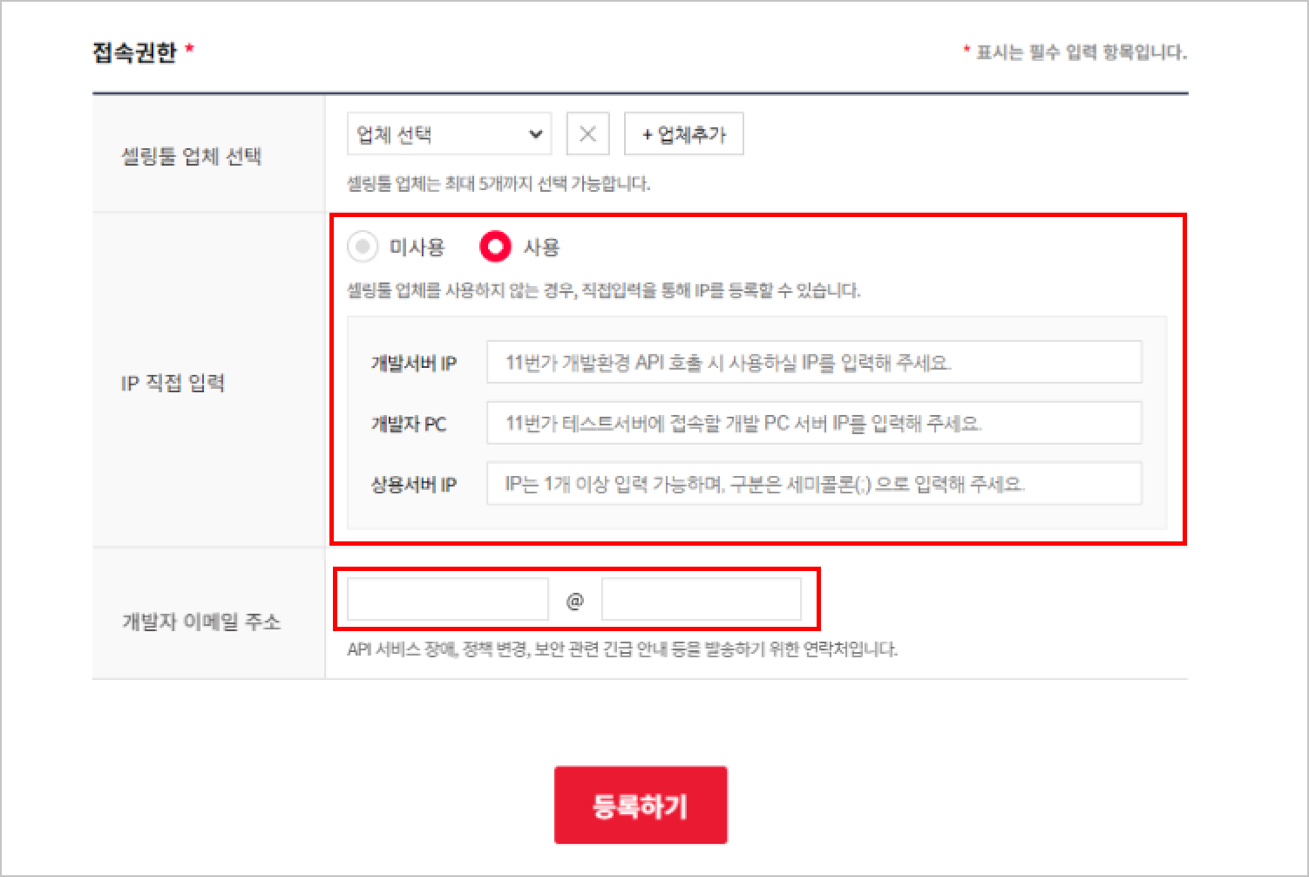
Task: Select the 사용 radio button
Action: coord(495,247)
